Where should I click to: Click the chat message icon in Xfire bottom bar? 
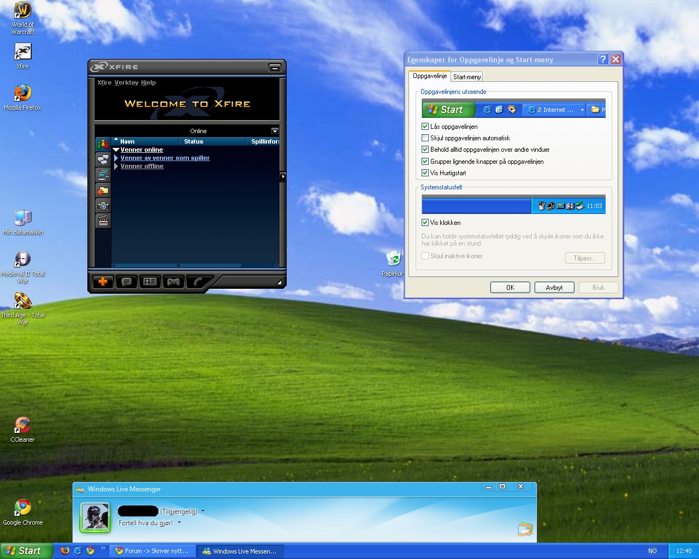pyautogui.click(x=126, y=282)
